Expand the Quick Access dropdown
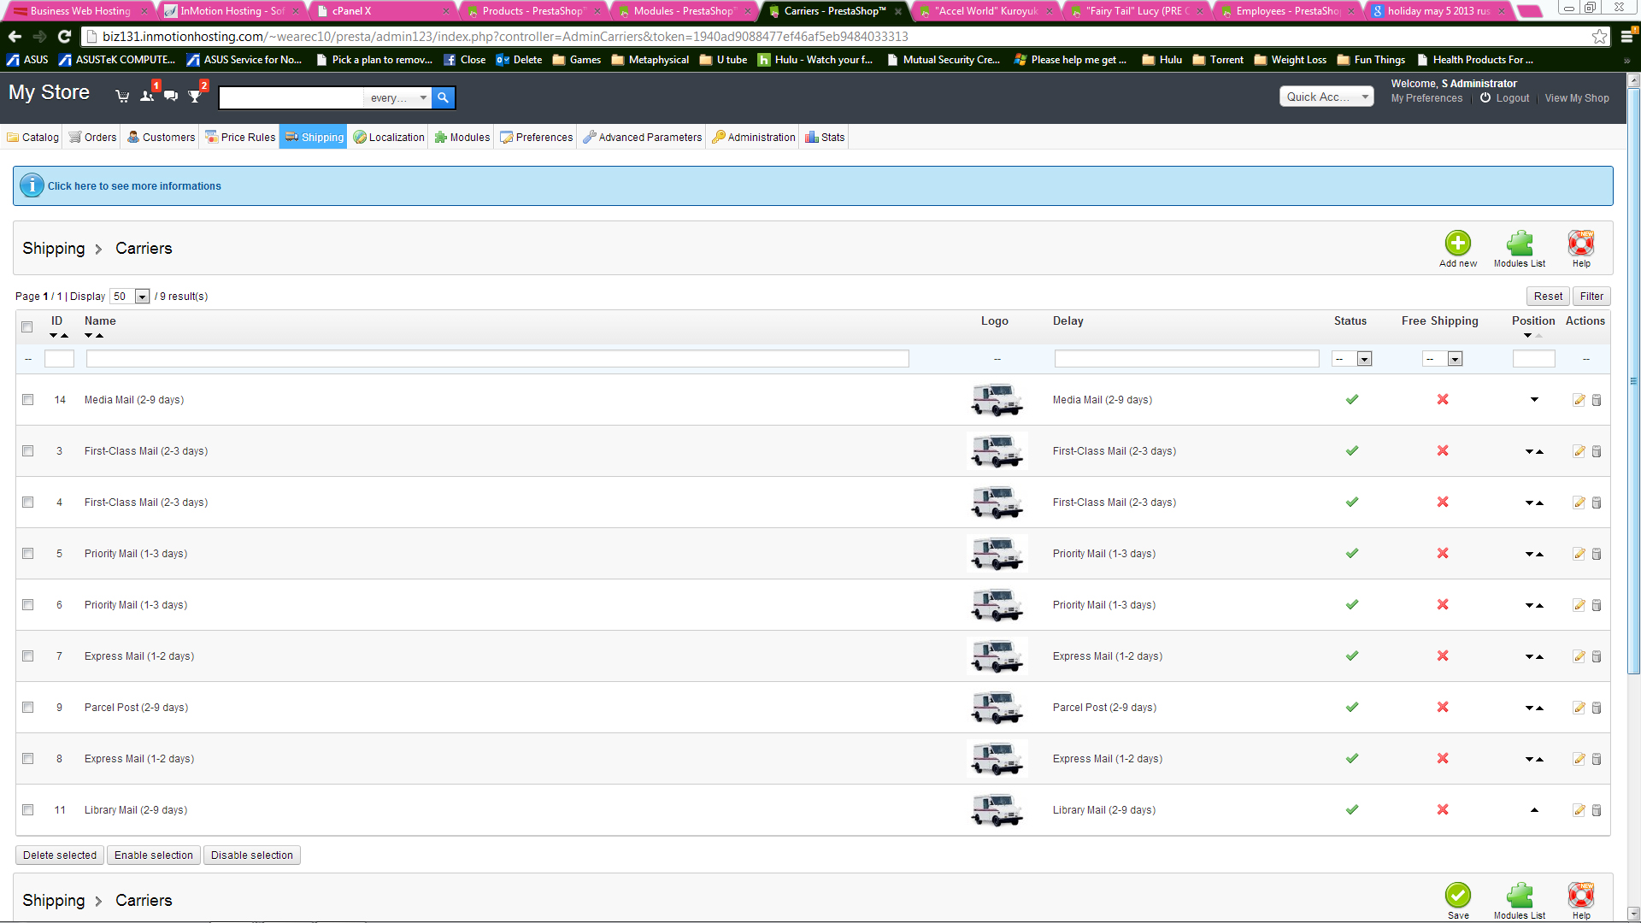Viewport: 1641px width, 923px height. pos(1326,97)
